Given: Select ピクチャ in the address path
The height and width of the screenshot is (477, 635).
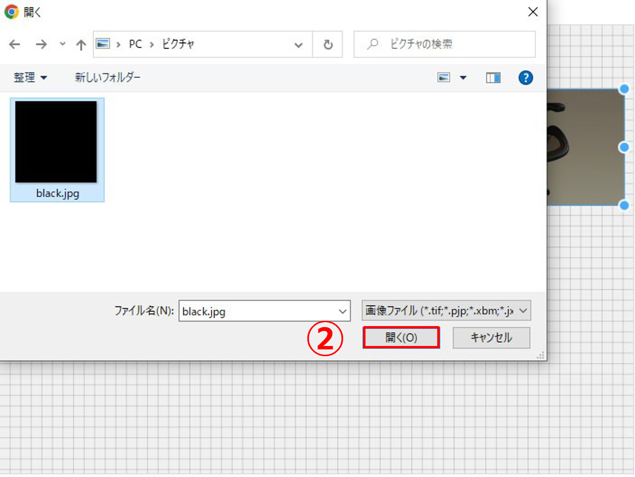Looking at the screenshot, I should pos(178,44).
